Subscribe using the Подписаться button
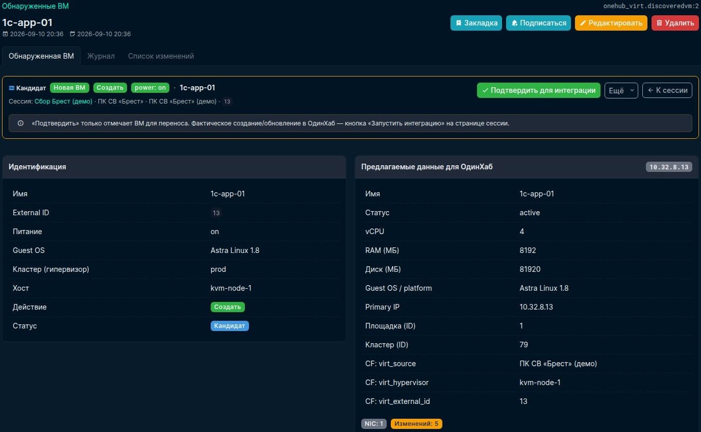The width and height of the screenshot is (701, 432). tap(538, 23)
